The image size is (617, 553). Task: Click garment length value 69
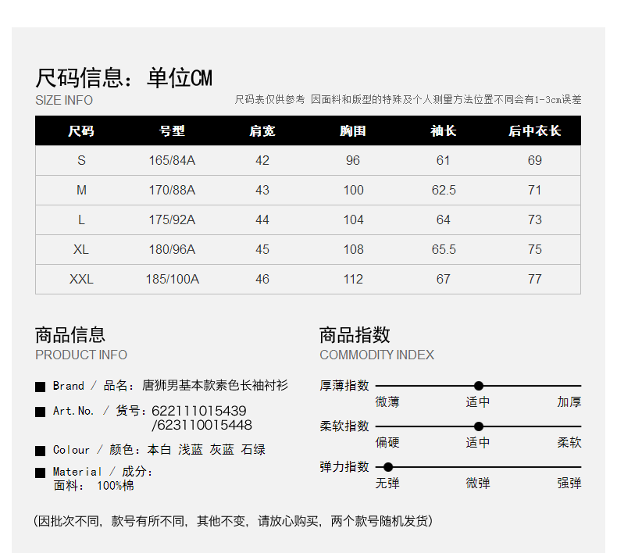(535, 161)
